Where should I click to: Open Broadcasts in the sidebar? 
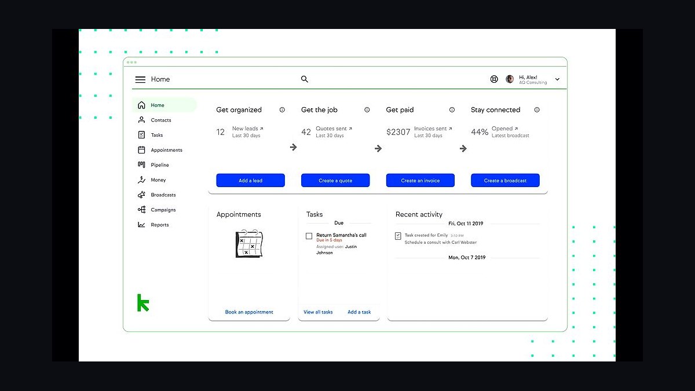(163, 195)
